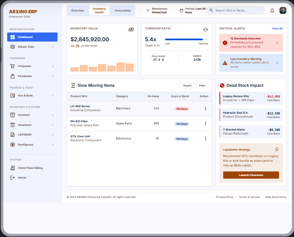This screenshot has height=237, width=294.
Task: Click the Search SKU or Serial field
Action: coord(235,10)
